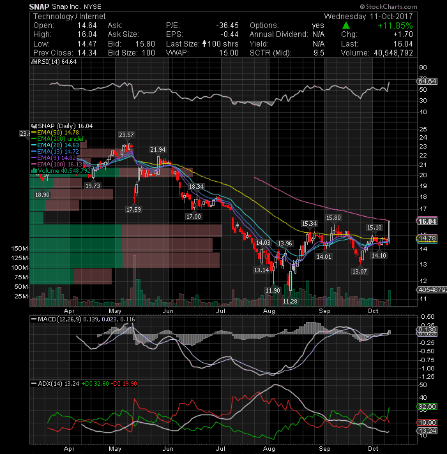
Task: Click the Open value 14.64
Action: [87, 26]
